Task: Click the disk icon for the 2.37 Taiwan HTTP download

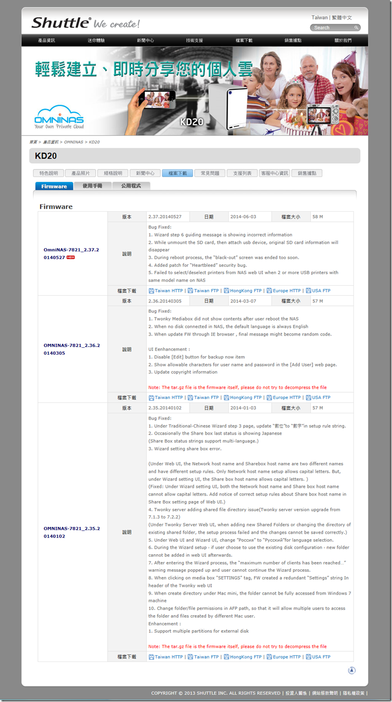Action: [151, 291]
